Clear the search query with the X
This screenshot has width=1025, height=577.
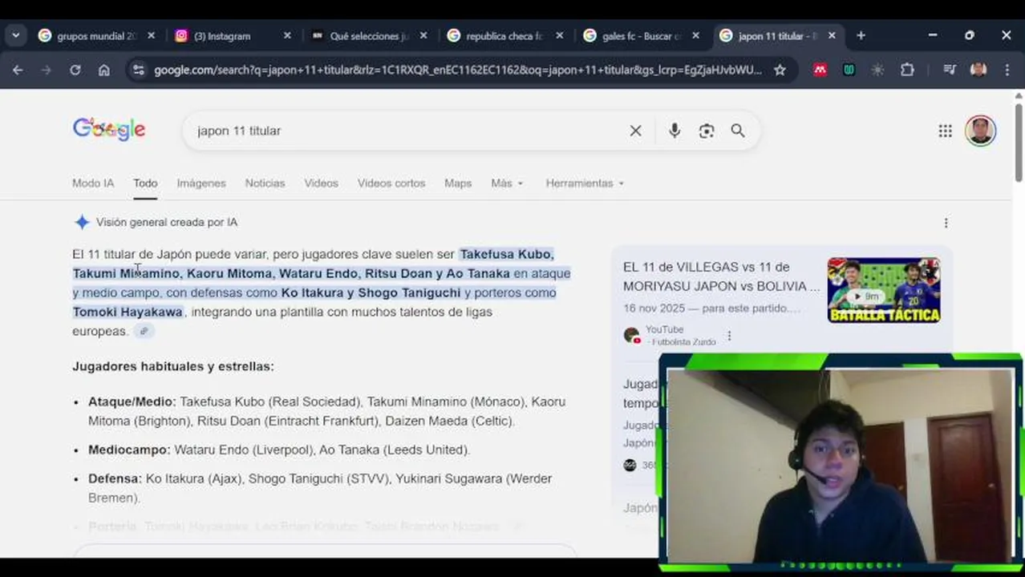[x=635, y=131]
